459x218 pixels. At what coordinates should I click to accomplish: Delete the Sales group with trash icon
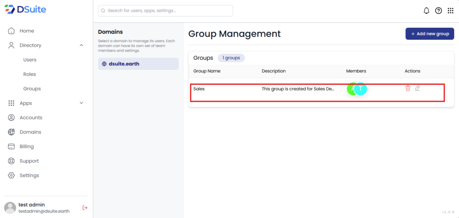[407, 88]
